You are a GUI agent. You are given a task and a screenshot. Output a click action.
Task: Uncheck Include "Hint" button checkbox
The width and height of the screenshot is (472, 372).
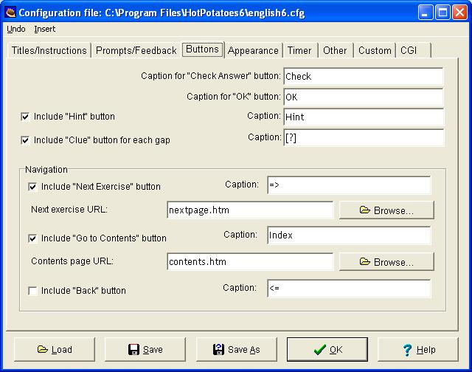(25, 117)
